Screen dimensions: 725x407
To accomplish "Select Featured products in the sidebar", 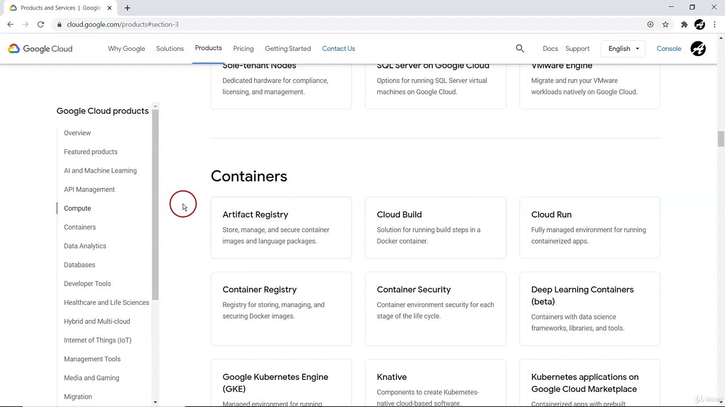I will (x=91, y=151).
